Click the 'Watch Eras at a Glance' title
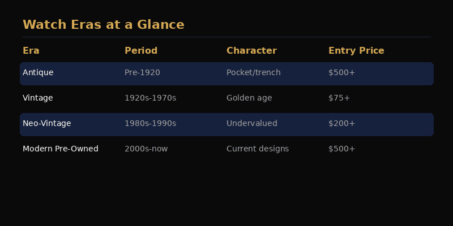 [104, 24]
